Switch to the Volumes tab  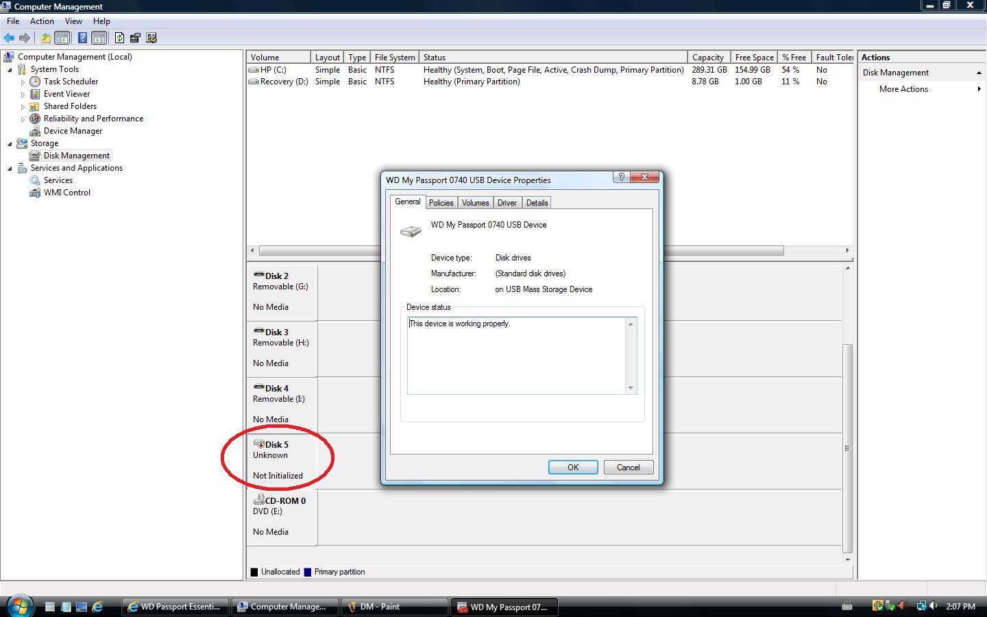[x=475, y=203]
